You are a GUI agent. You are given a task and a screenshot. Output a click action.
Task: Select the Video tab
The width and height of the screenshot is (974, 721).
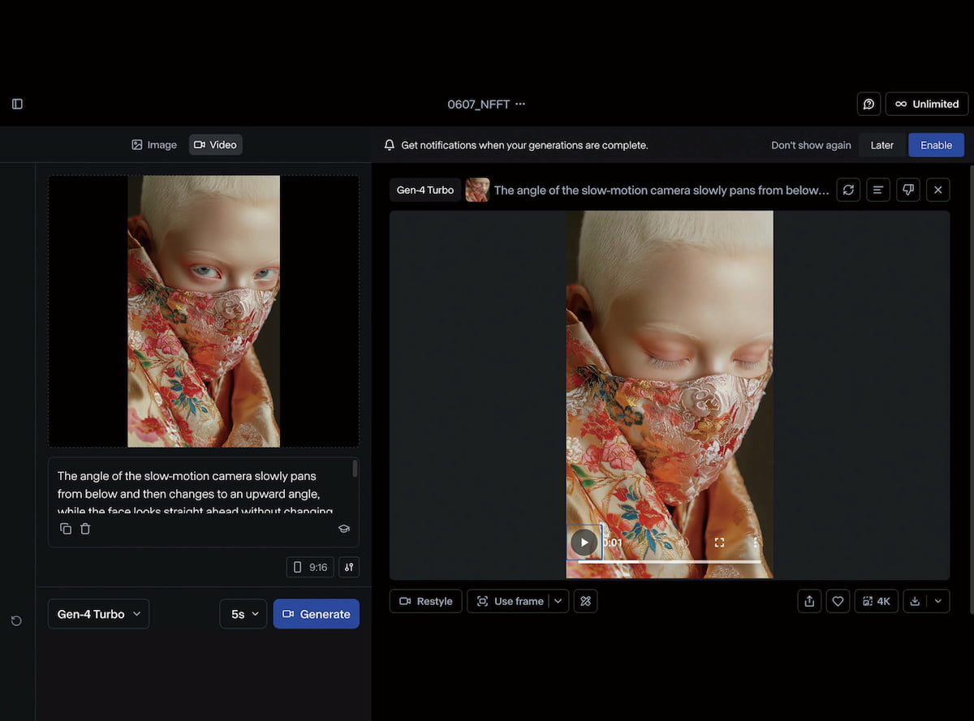click(x=216, y=145)
